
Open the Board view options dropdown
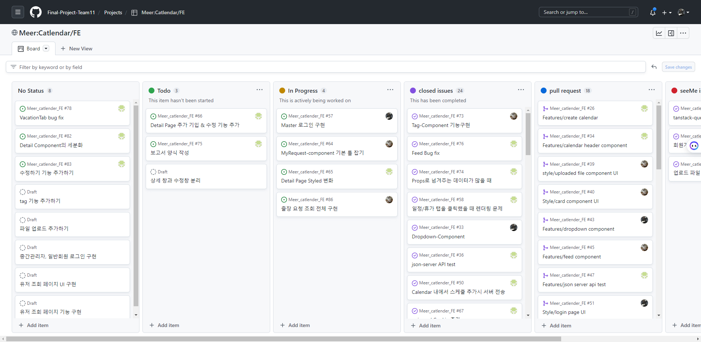46,49
